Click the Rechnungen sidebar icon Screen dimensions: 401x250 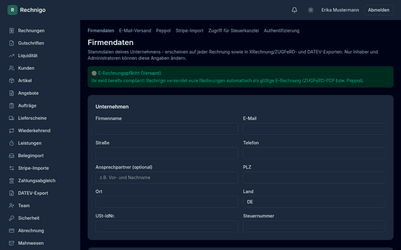point(12,30)
